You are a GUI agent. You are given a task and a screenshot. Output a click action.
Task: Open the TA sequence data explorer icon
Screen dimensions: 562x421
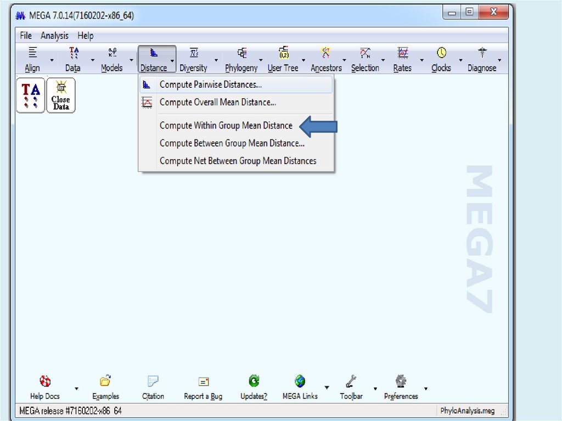31,95
